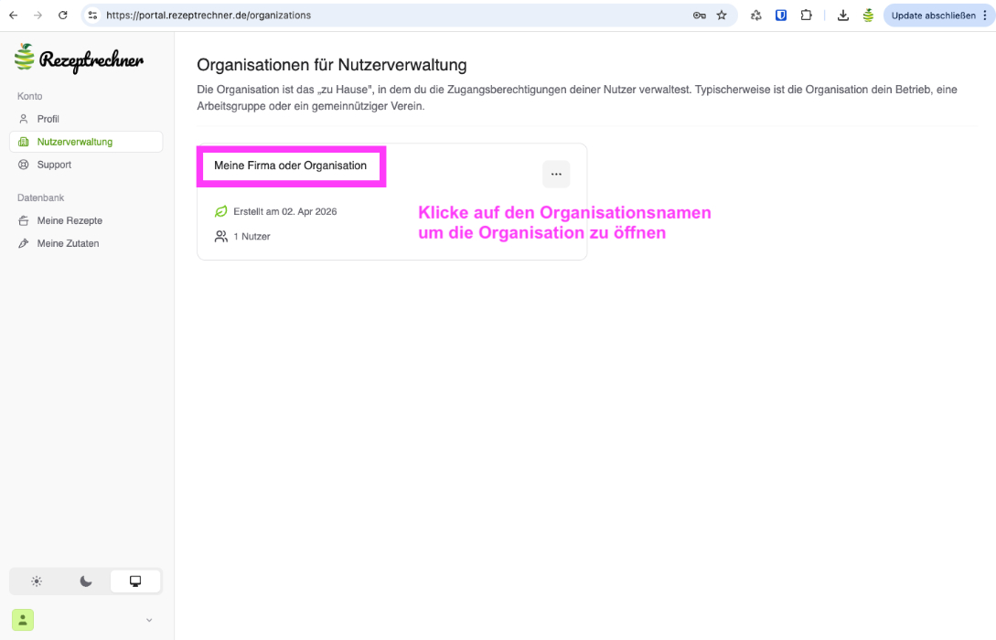Switch to dark theme moon icon
The image size is (996, 640).
[x=86, y=581]
